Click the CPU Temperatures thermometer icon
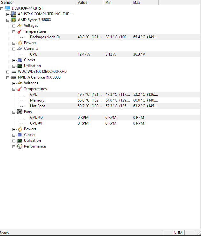The width and height of the screenshot is (201, 236). (20, 31)
